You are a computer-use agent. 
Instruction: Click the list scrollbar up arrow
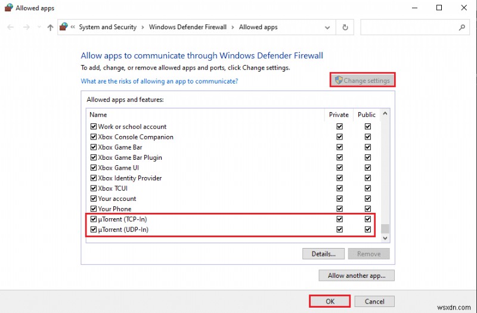tap(385, 113)
